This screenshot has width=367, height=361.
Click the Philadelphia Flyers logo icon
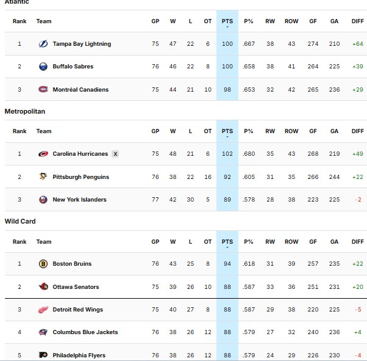[x=43, y=356]
